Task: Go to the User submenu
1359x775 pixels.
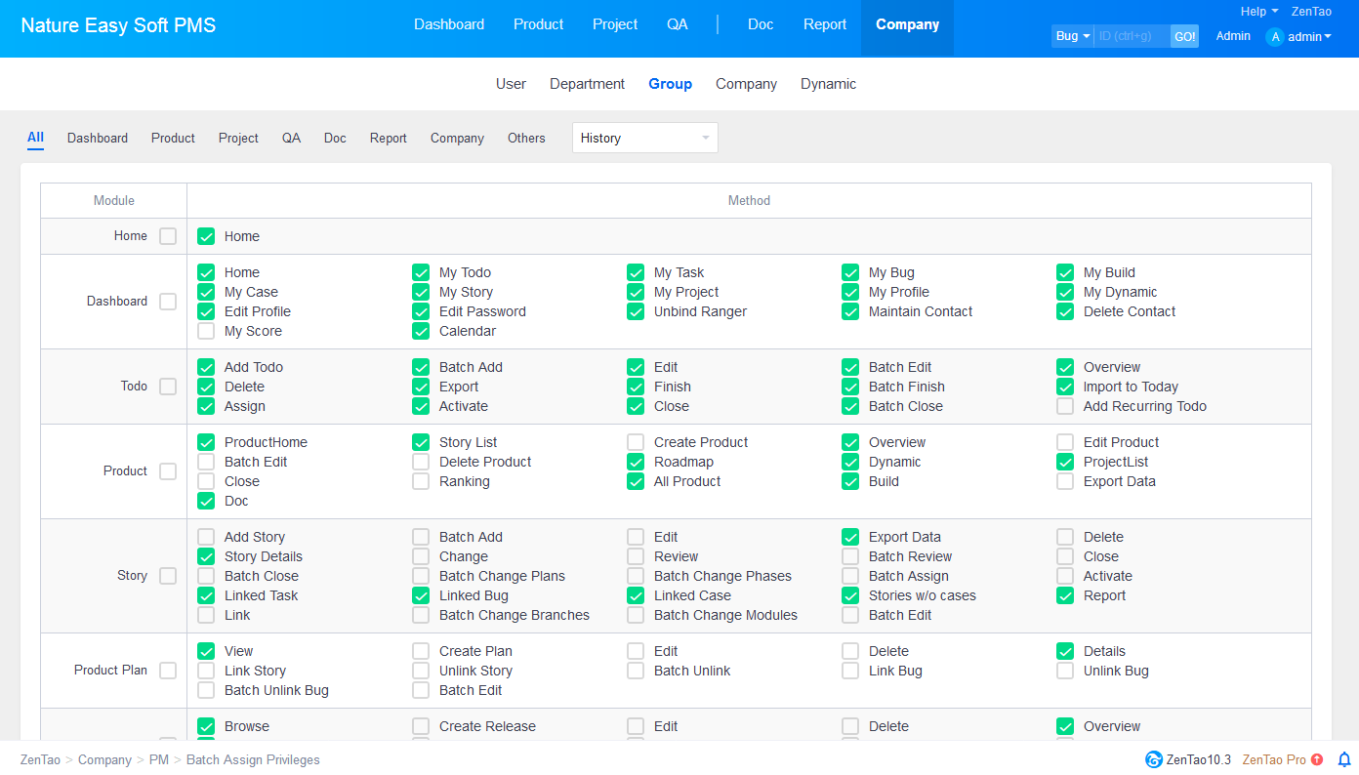Action: pyautogui.click(x=511, y=84)
